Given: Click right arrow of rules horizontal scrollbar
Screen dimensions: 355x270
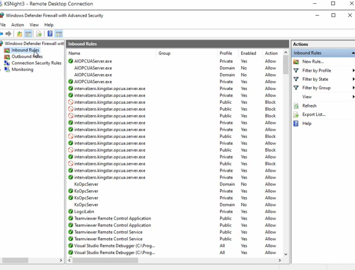Looking at the screenshot, I should [280, 261].
